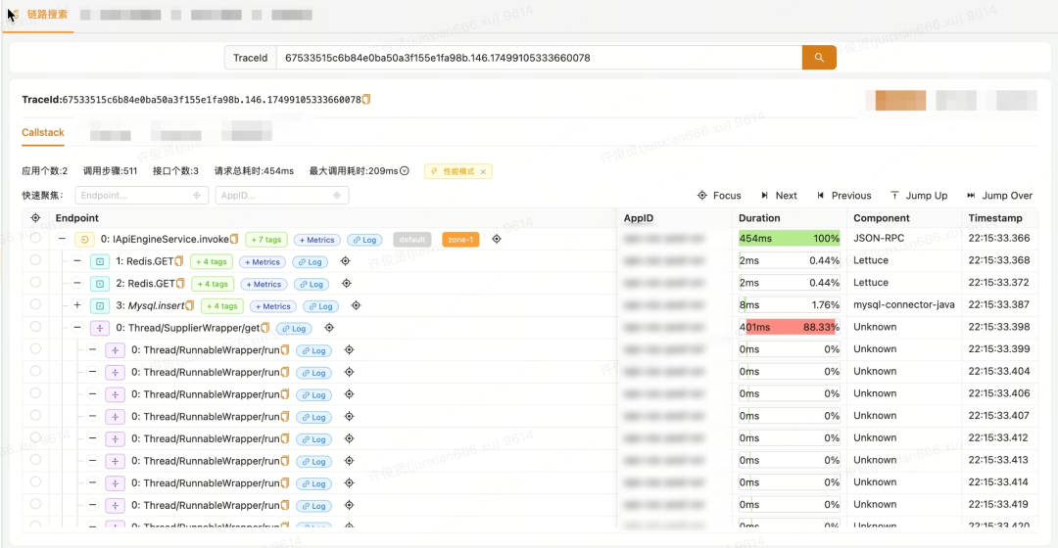The width and height of the screenshot is (1058, 548).
Task: Click the focus icon on the RunnableWrapper/run row at 22:15:33.419
Action: (349, 505)
